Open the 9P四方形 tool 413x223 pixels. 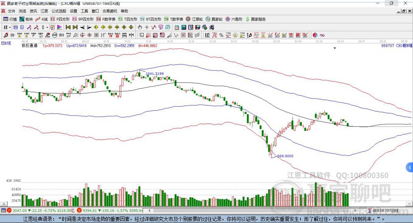83,19
